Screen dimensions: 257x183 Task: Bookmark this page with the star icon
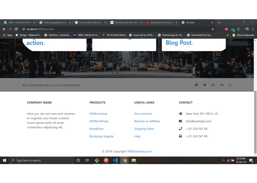coord(213,29)
